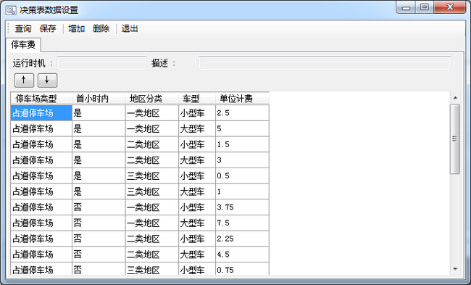471x285 pixels.
Task: Click the 增加 toolbar button
Action: point(76,28)
